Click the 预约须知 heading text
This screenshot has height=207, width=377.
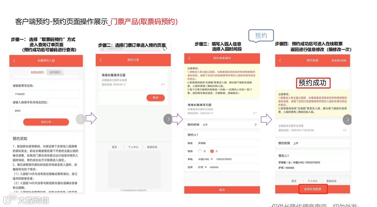20,139
